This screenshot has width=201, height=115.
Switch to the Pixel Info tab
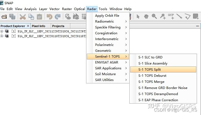pos(38,26)
